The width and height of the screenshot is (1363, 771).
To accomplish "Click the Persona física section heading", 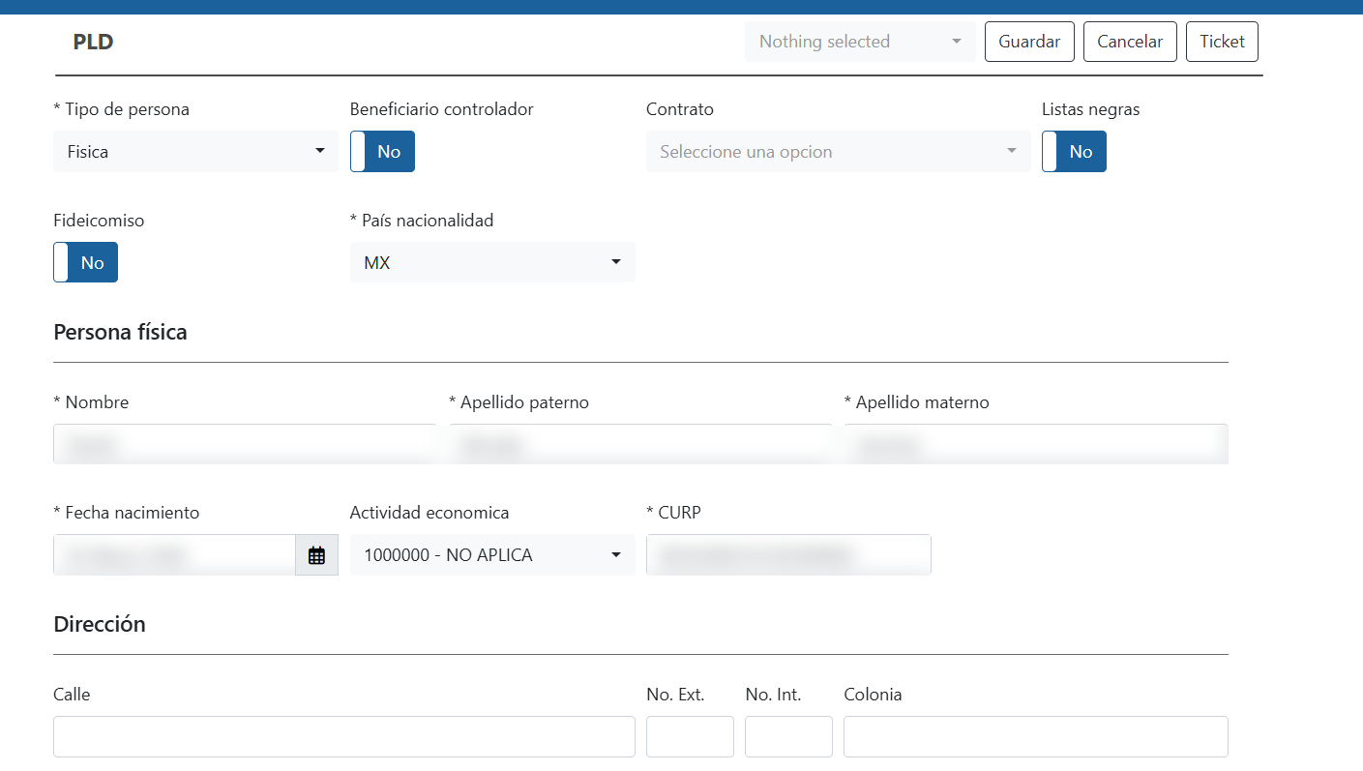I will tap(120, 332).
